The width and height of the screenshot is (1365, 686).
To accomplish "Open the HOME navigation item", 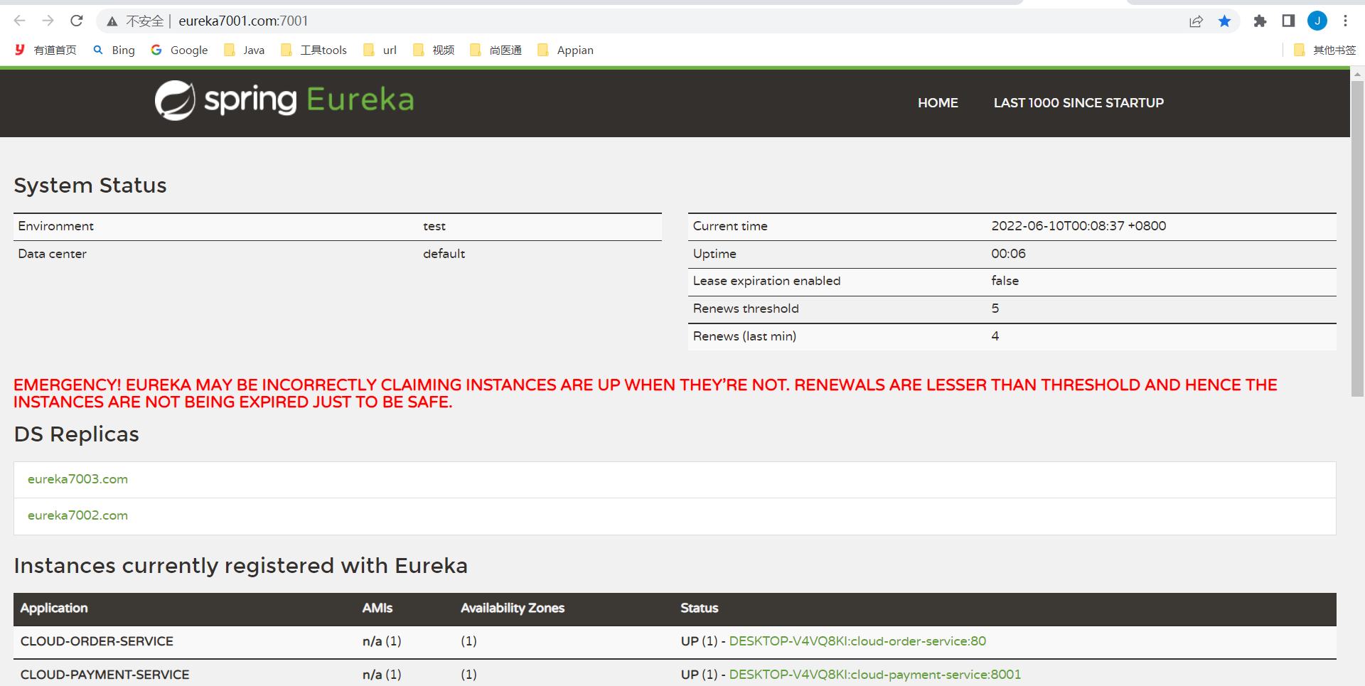I will (x=938, y=103).
